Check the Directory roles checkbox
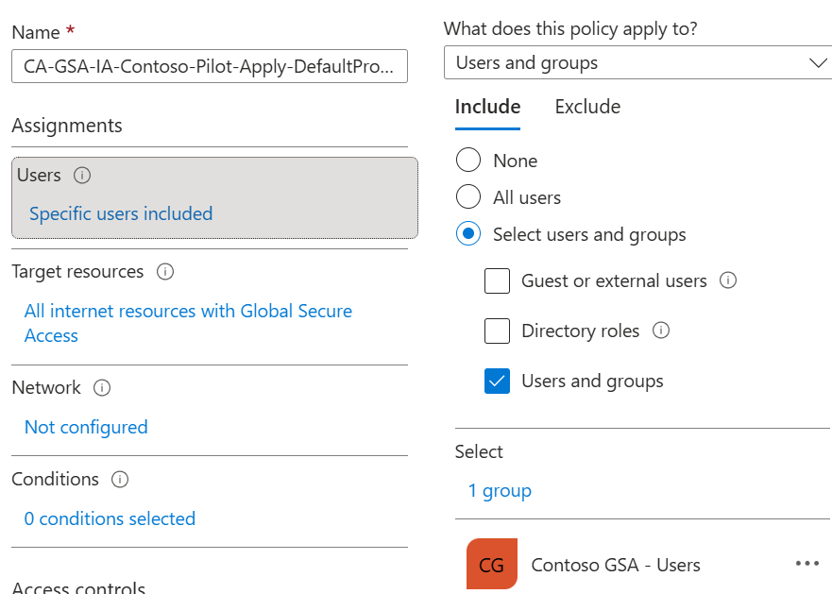The width and height of the screenshot is (832, 594). coord(497,331)
